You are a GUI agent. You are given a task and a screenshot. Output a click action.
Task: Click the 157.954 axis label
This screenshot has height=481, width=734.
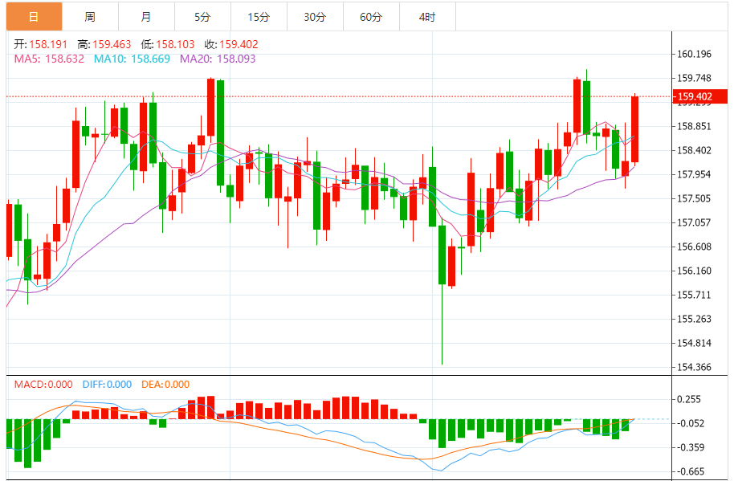point(694,174)
